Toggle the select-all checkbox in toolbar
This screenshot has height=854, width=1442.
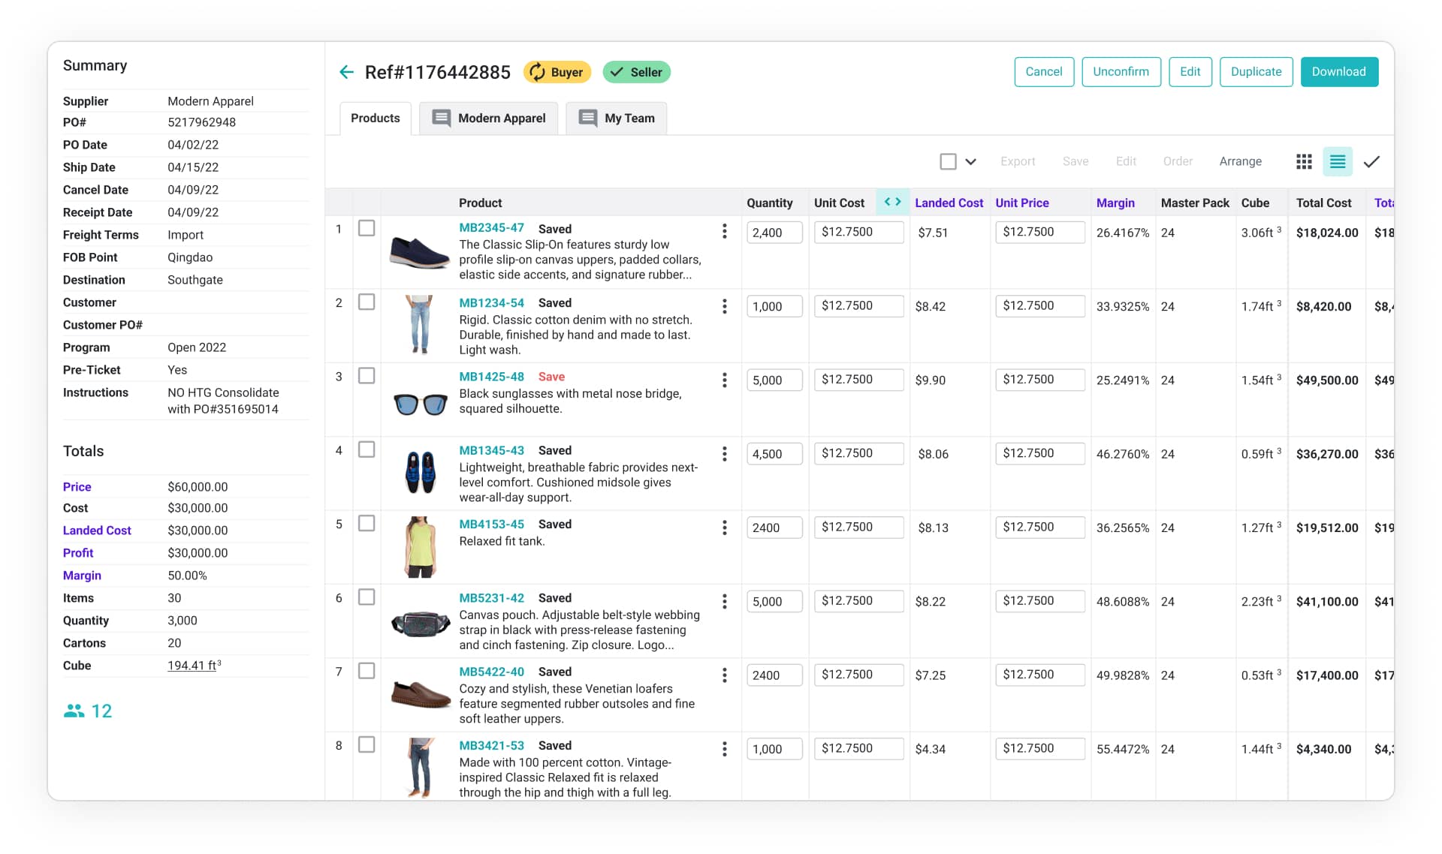pyautogui.click(x=948, y=161)
